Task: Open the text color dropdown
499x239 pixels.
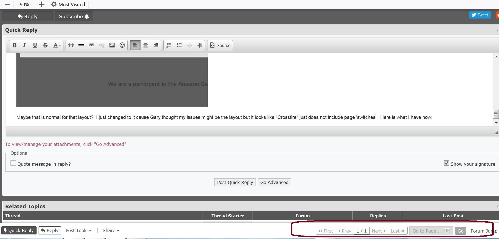Action: (57, 45)
